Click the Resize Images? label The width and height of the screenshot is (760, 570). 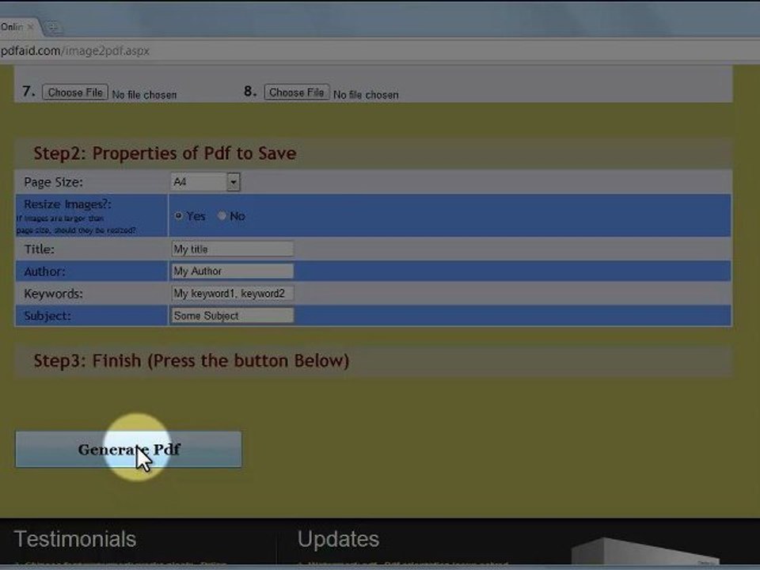(x=67, y=204)
